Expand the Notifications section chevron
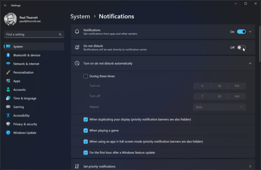Screen dimensions: 261x170 pyautogui.click(x=250, y=32)
